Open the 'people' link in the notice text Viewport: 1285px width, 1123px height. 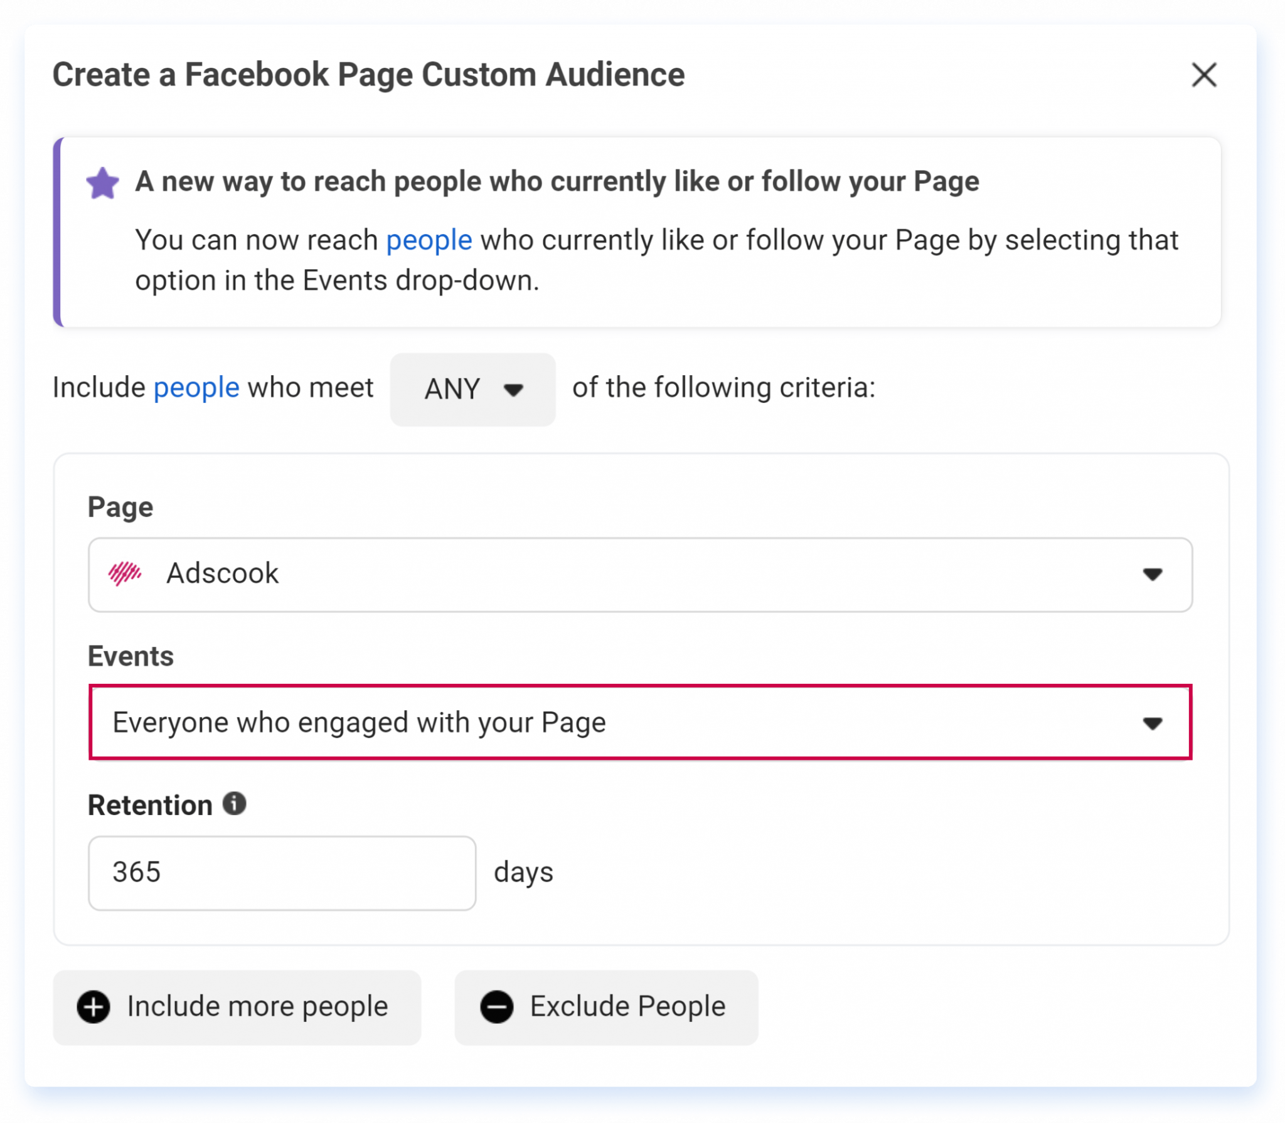(x=429, y=240)
